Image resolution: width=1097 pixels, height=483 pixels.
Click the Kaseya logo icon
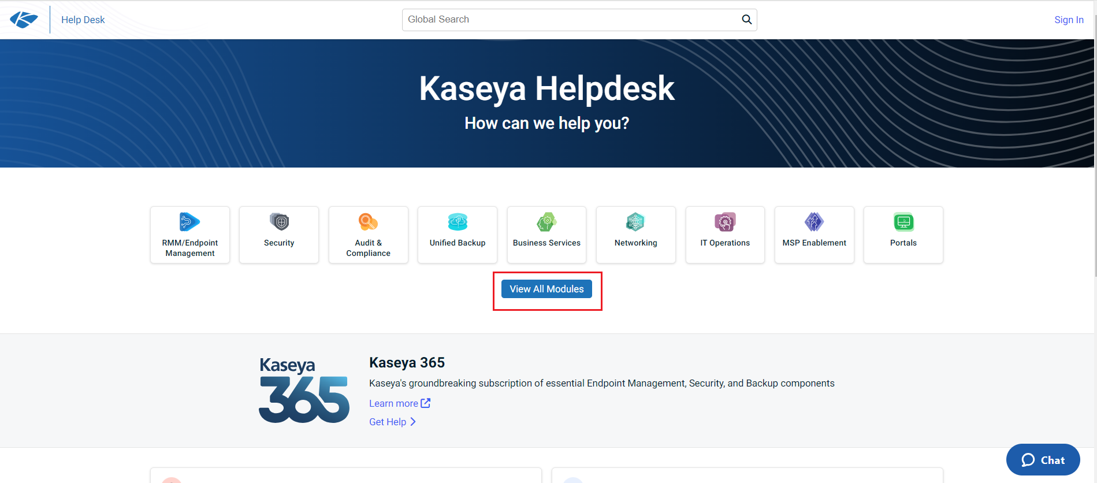pyautogui.click(x=24, y=20)
